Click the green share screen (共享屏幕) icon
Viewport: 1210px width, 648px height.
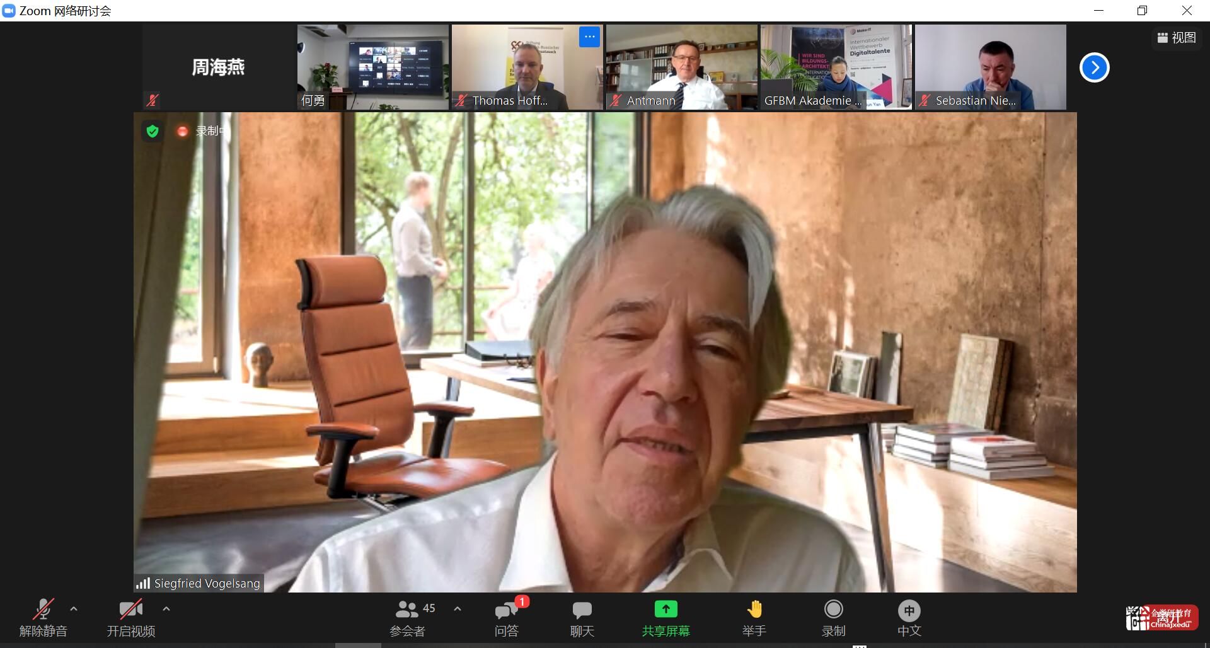pos(665,610)
